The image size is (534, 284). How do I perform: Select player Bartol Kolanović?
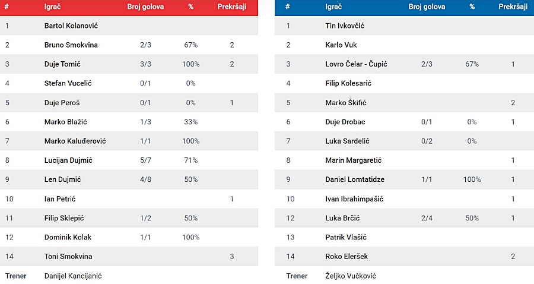click(x=71, y=26)
